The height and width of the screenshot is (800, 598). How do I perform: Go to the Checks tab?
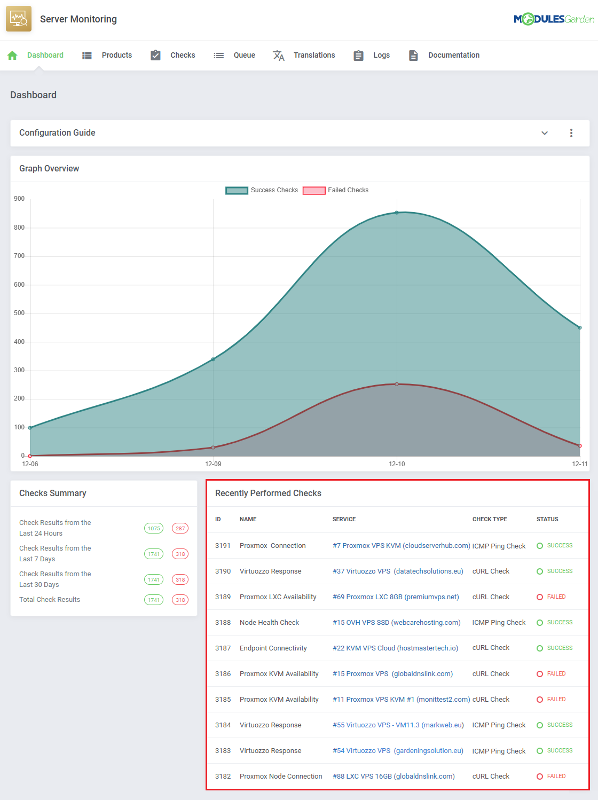[183, 55]
